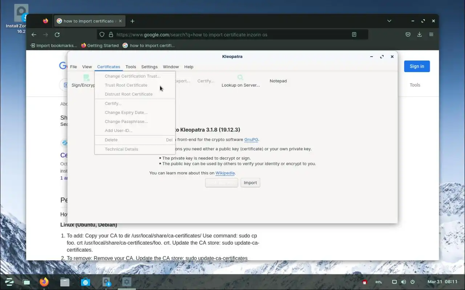The image size is (465, 290).
Task: Click the Save to Pocket icon
Action: pos(408,34)
